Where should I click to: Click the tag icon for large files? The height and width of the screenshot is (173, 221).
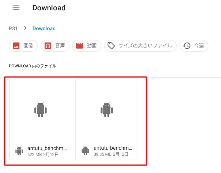[x=111, y=46]
